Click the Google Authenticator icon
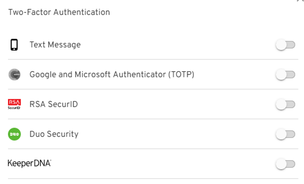This screenshot has width=304, height=184. pyautogui.click(x=15, y=74)
